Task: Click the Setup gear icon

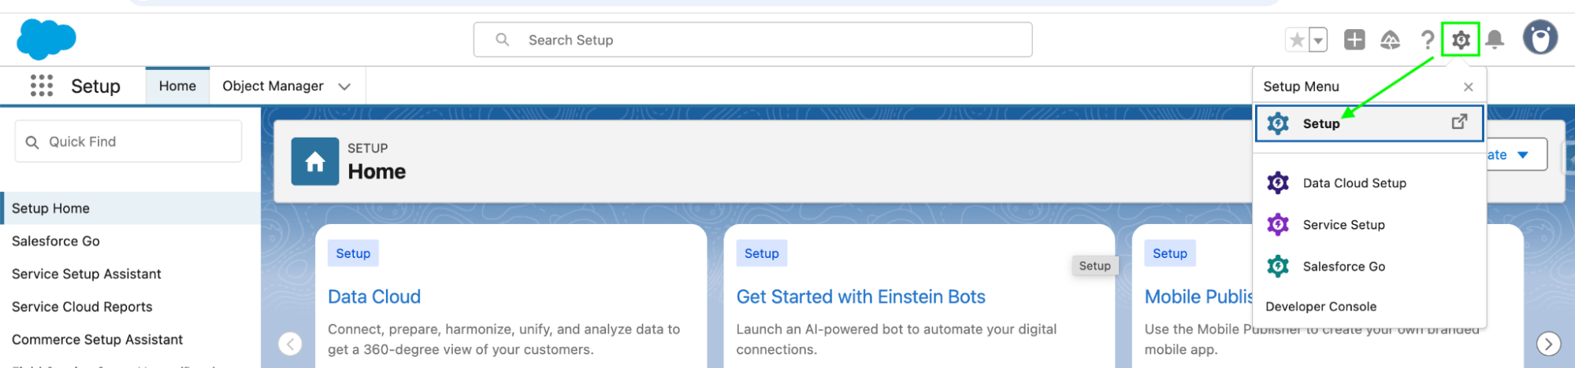Action: (1460, 40)
